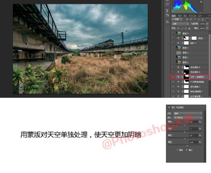211x173 pixels.
Task: Show the hidden 图层 6 layer
Action: (x=173, y=34)
